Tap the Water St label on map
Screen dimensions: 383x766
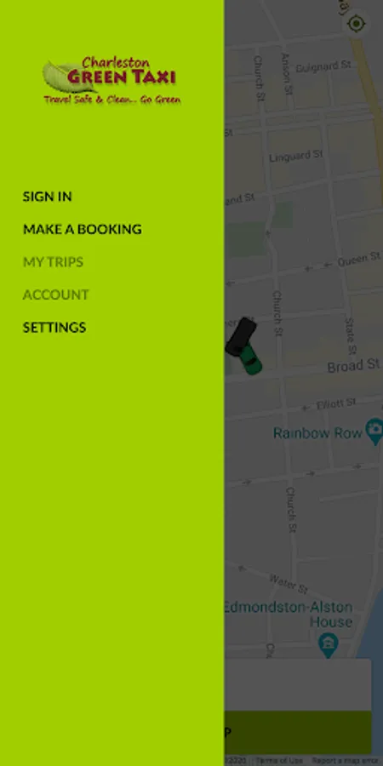pos(289,582)
